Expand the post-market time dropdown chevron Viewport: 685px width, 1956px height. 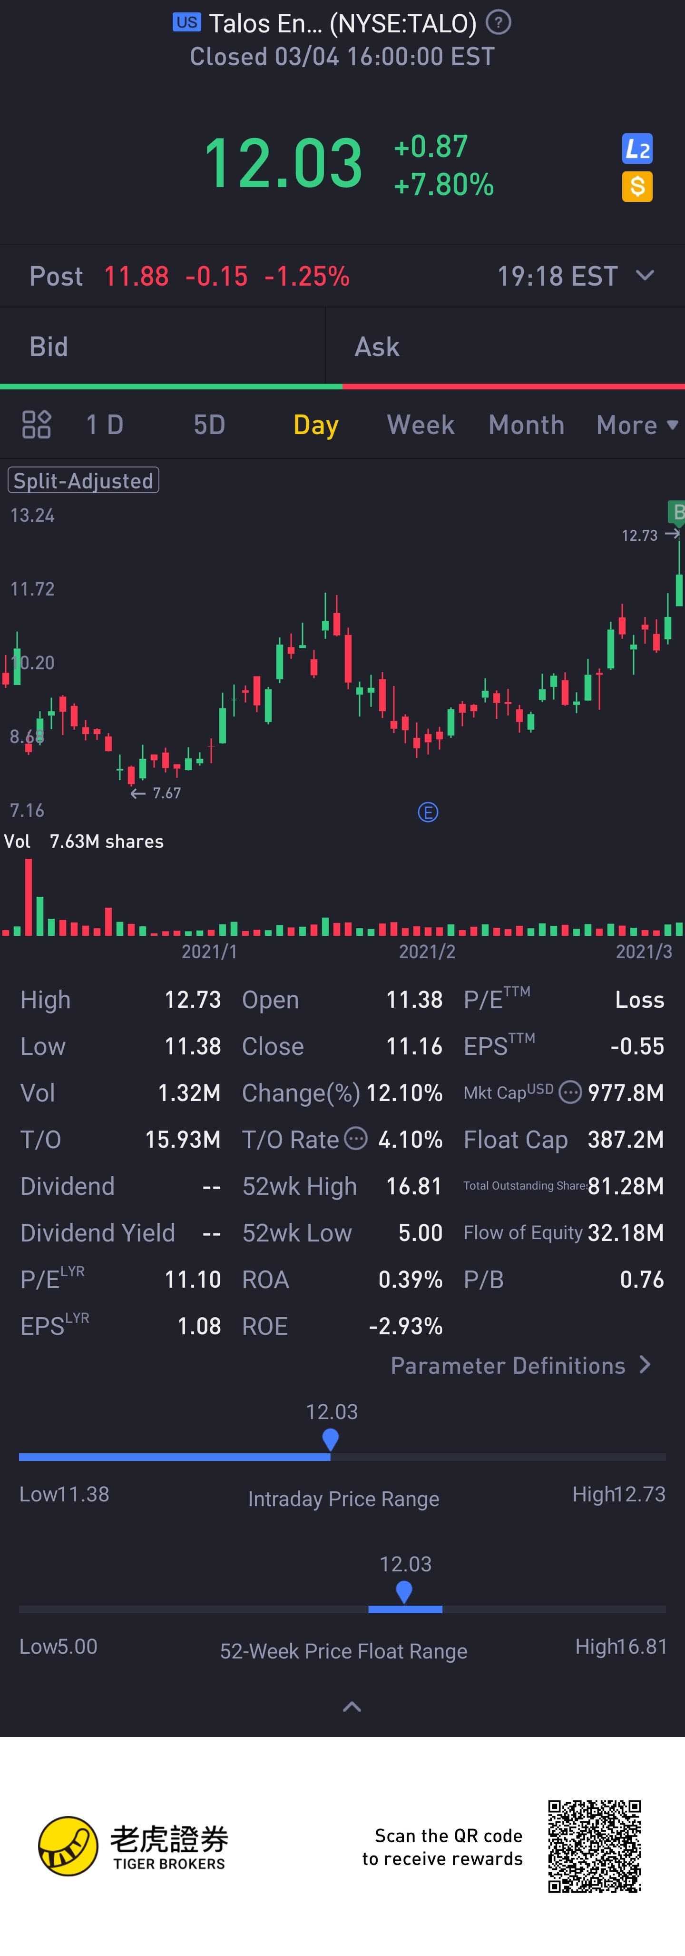(x=645, y=275)
